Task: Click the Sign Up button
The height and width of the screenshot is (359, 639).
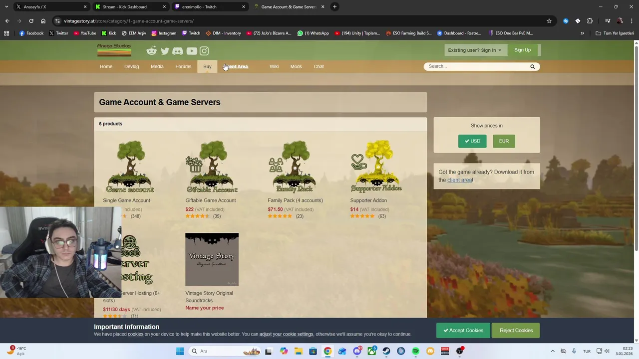Action: coord(523,50)
